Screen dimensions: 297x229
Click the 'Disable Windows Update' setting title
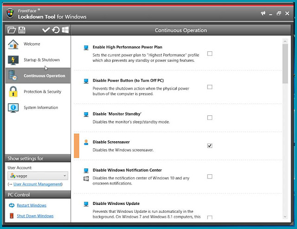point(116,204)
